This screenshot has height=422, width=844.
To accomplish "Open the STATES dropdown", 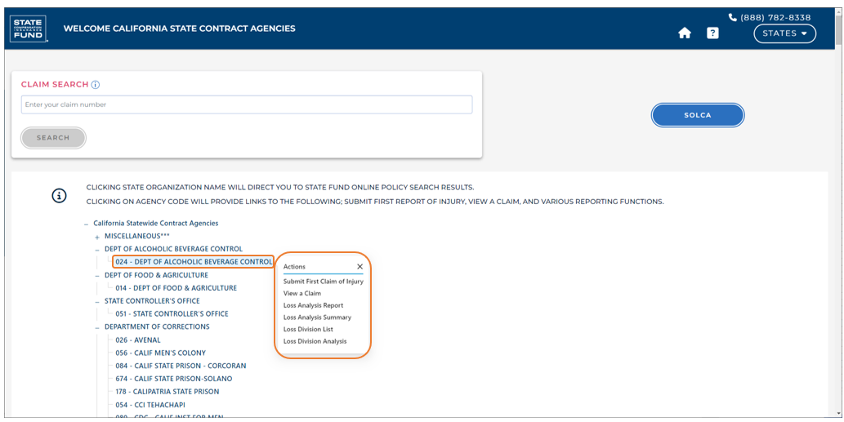I will [x=784, y=33].
